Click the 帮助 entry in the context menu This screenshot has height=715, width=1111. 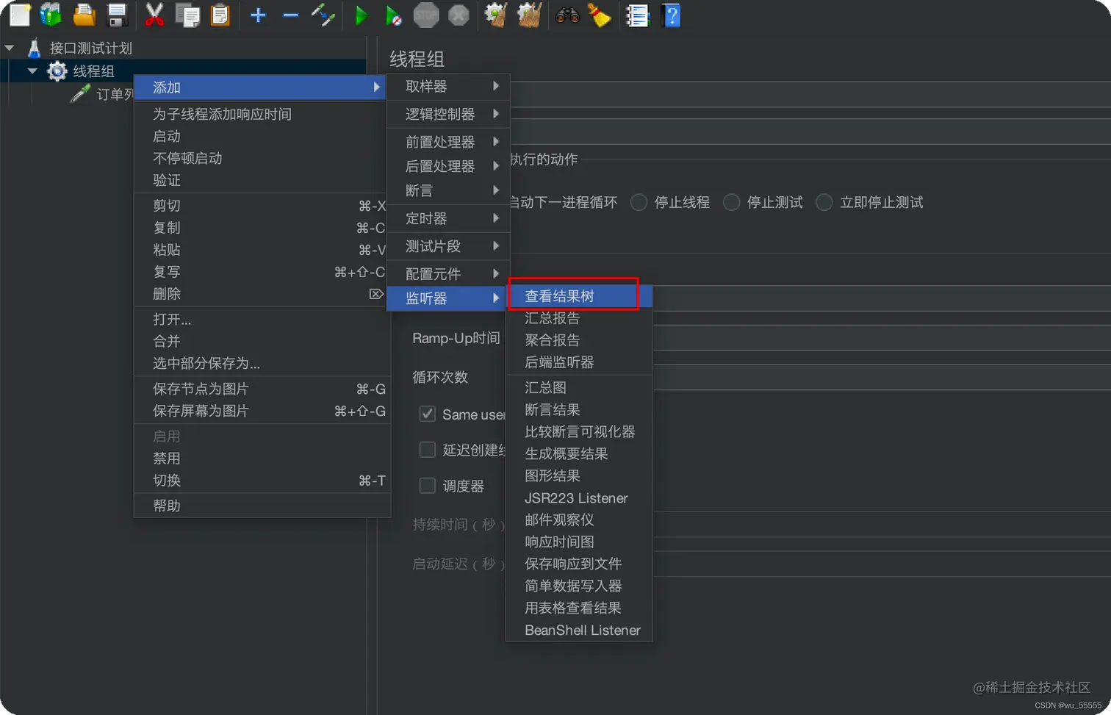pyautogui.click(x=167, y=505)
